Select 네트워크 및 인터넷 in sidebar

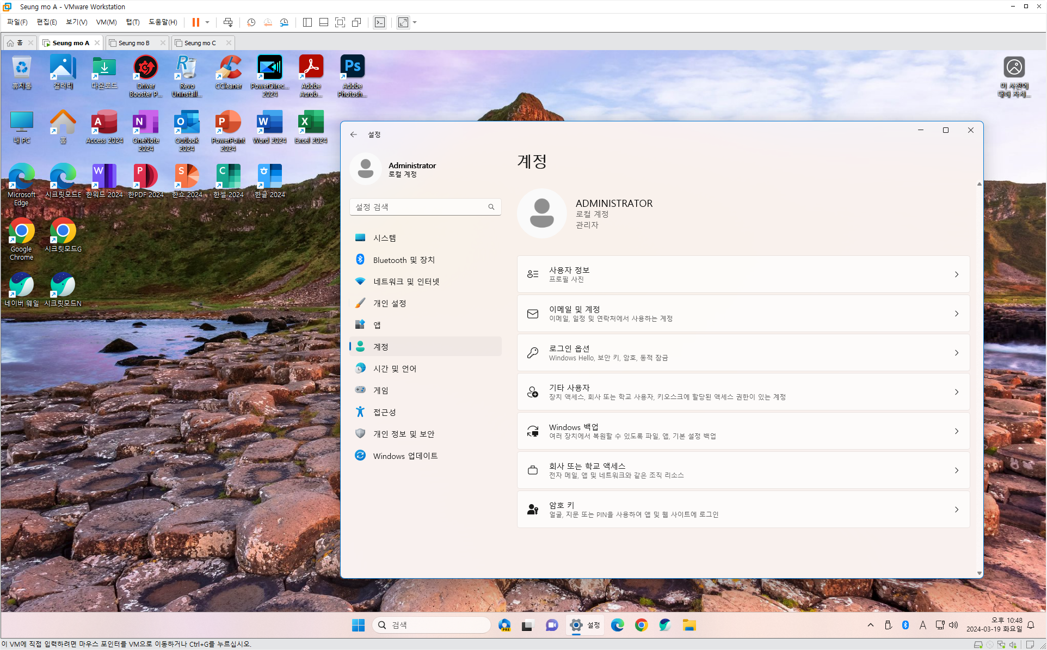coord(426,281)
